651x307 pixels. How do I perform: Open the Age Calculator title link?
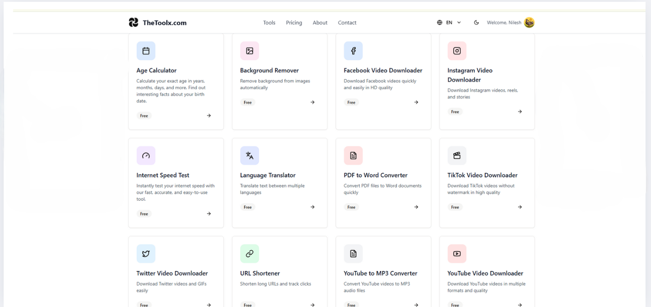156,70
